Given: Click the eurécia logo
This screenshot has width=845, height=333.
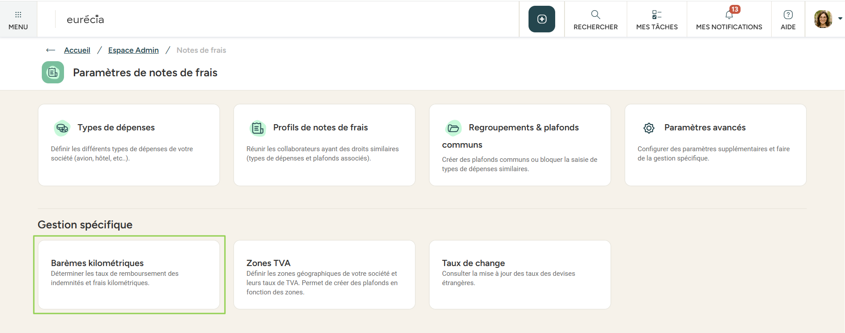Looking at the screenshot, I should (85, 20).
